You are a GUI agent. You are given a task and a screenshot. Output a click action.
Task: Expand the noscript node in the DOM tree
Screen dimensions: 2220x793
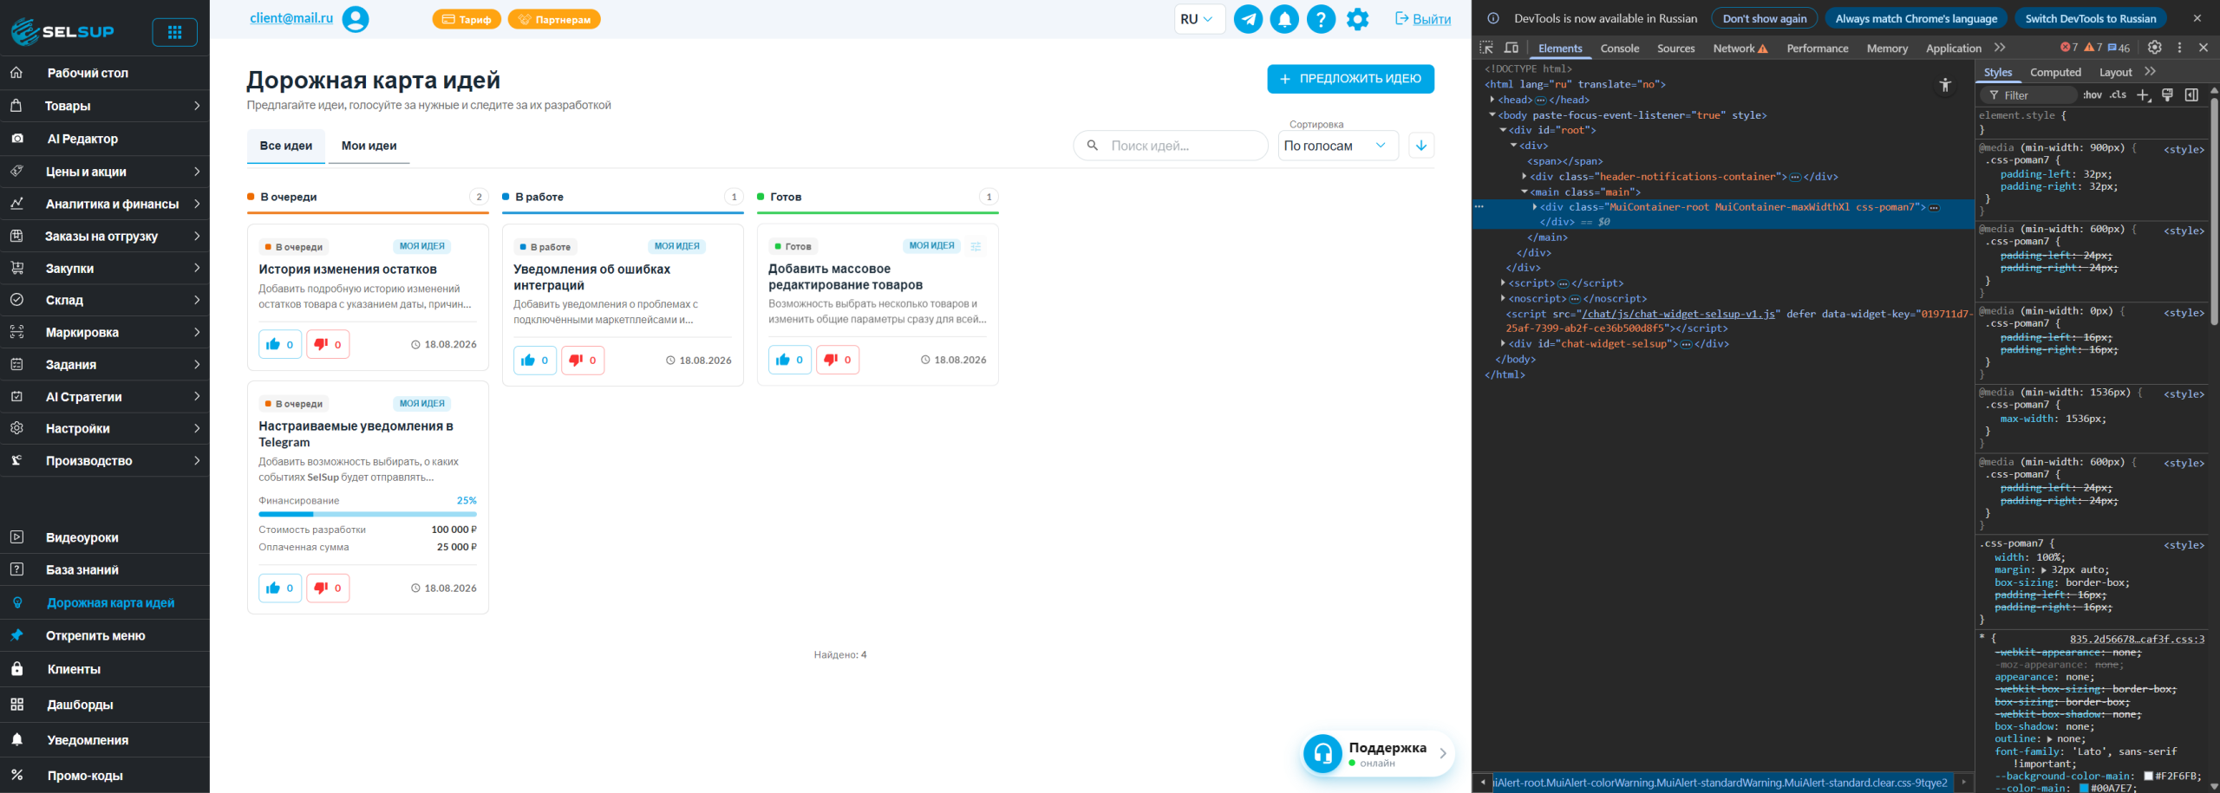coord(1503,298)
